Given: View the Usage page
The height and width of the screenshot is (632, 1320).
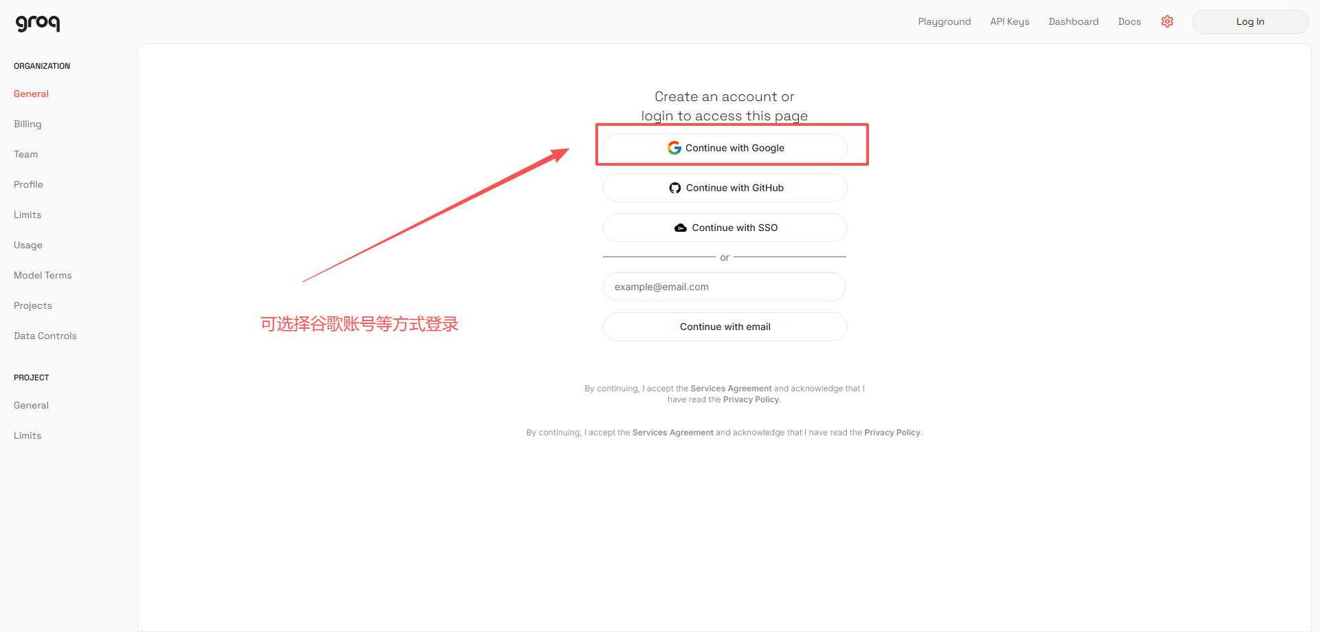Looking at the screenshot, I should point(28,245).
